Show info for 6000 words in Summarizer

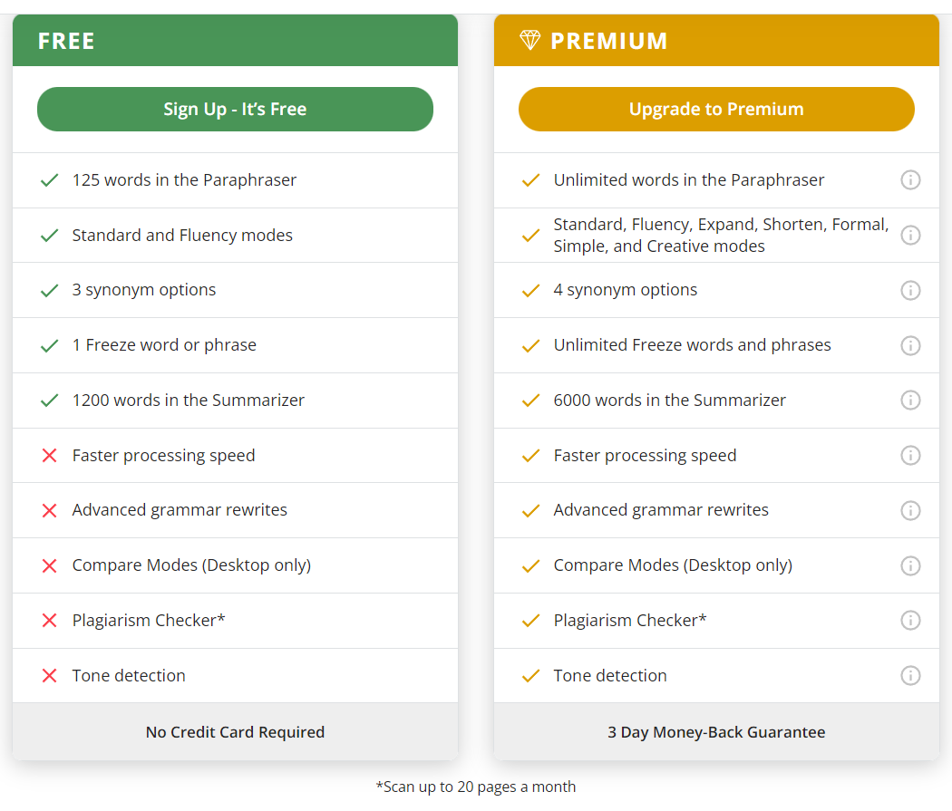pos(910,401)
